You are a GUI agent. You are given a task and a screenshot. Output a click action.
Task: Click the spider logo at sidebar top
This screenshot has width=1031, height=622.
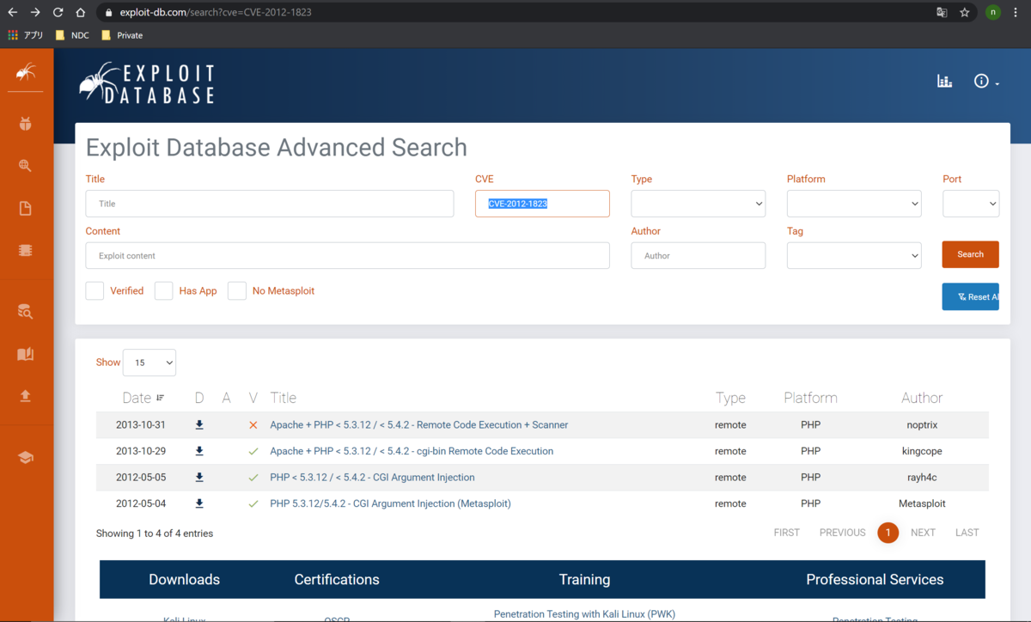(26, 72)
